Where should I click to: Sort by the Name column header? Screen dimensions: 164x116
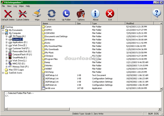[x=59, y=23]
